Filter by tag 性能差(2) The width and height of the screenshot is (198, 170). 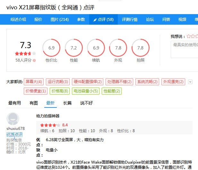[112, 91]
